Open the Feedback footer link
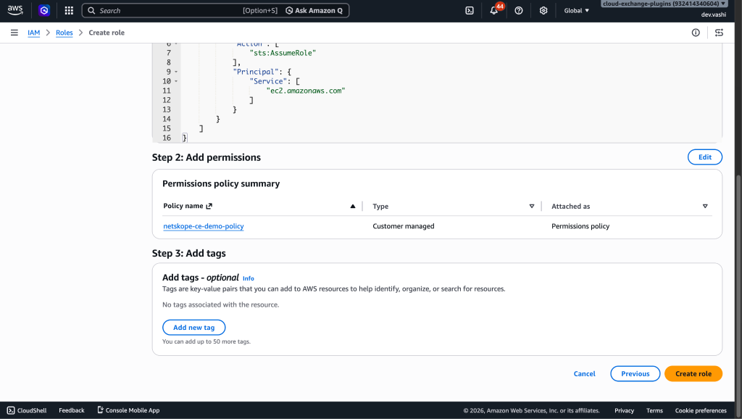The image size is (742, 419). [72, 410]
